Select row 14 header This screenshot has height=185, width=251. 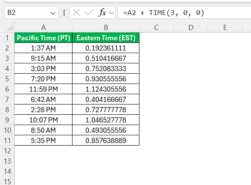(7, 171)
